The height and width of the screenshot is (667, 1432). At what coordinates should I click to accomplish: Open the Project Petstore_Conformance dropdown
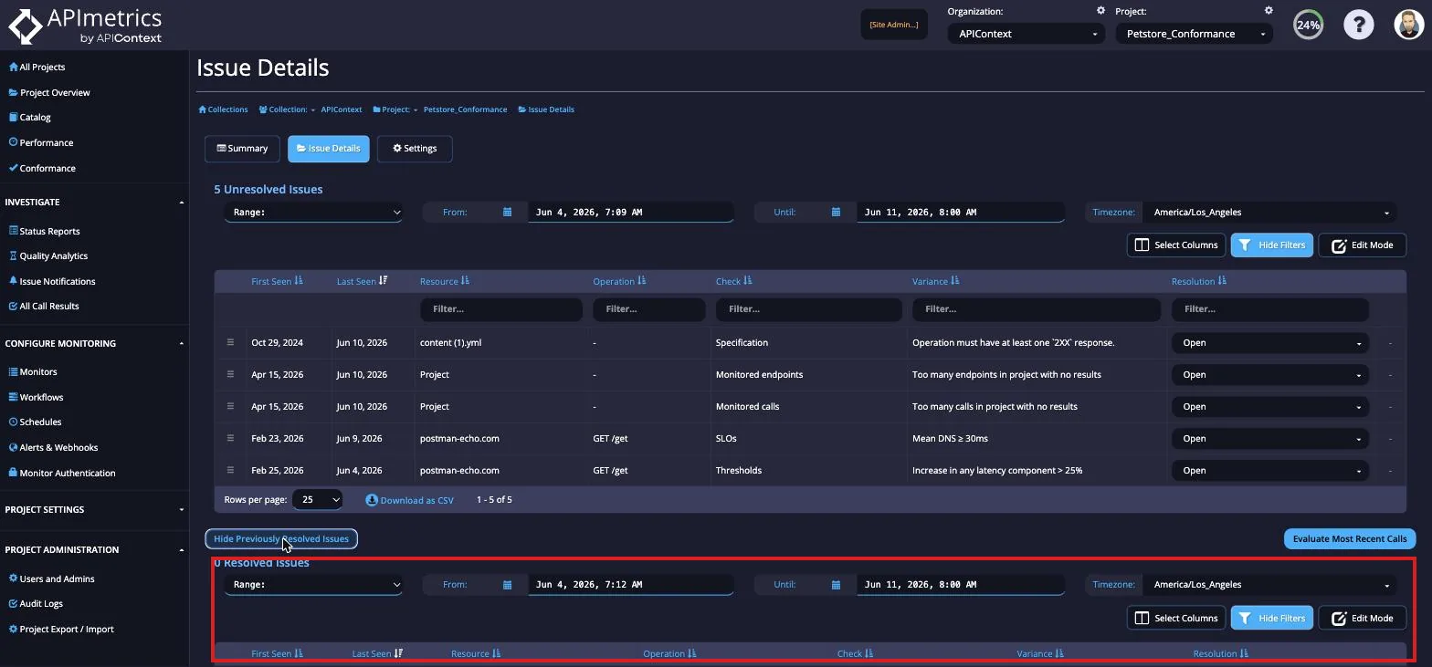(x=1194, y=34)
